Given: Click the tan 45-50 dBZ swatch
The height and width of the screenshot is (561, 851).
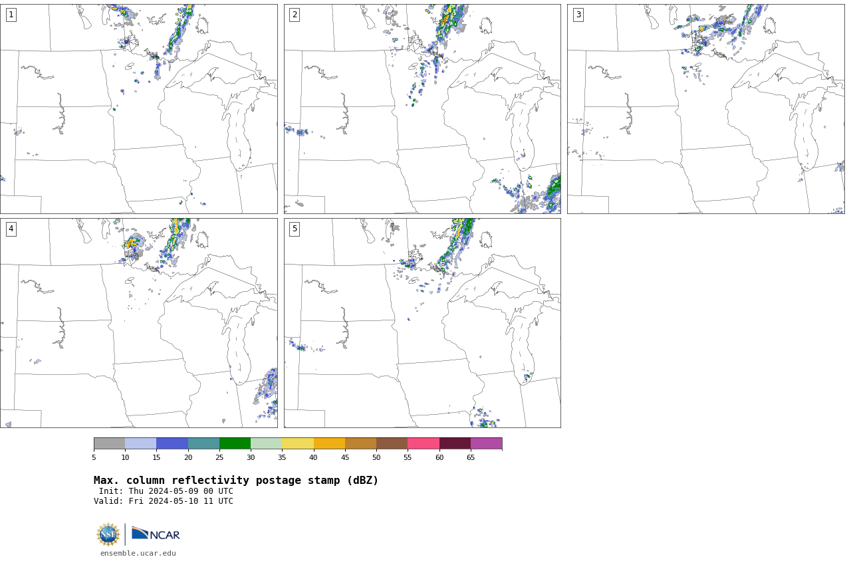Looking at the screenshot, I should coord(360,443).
